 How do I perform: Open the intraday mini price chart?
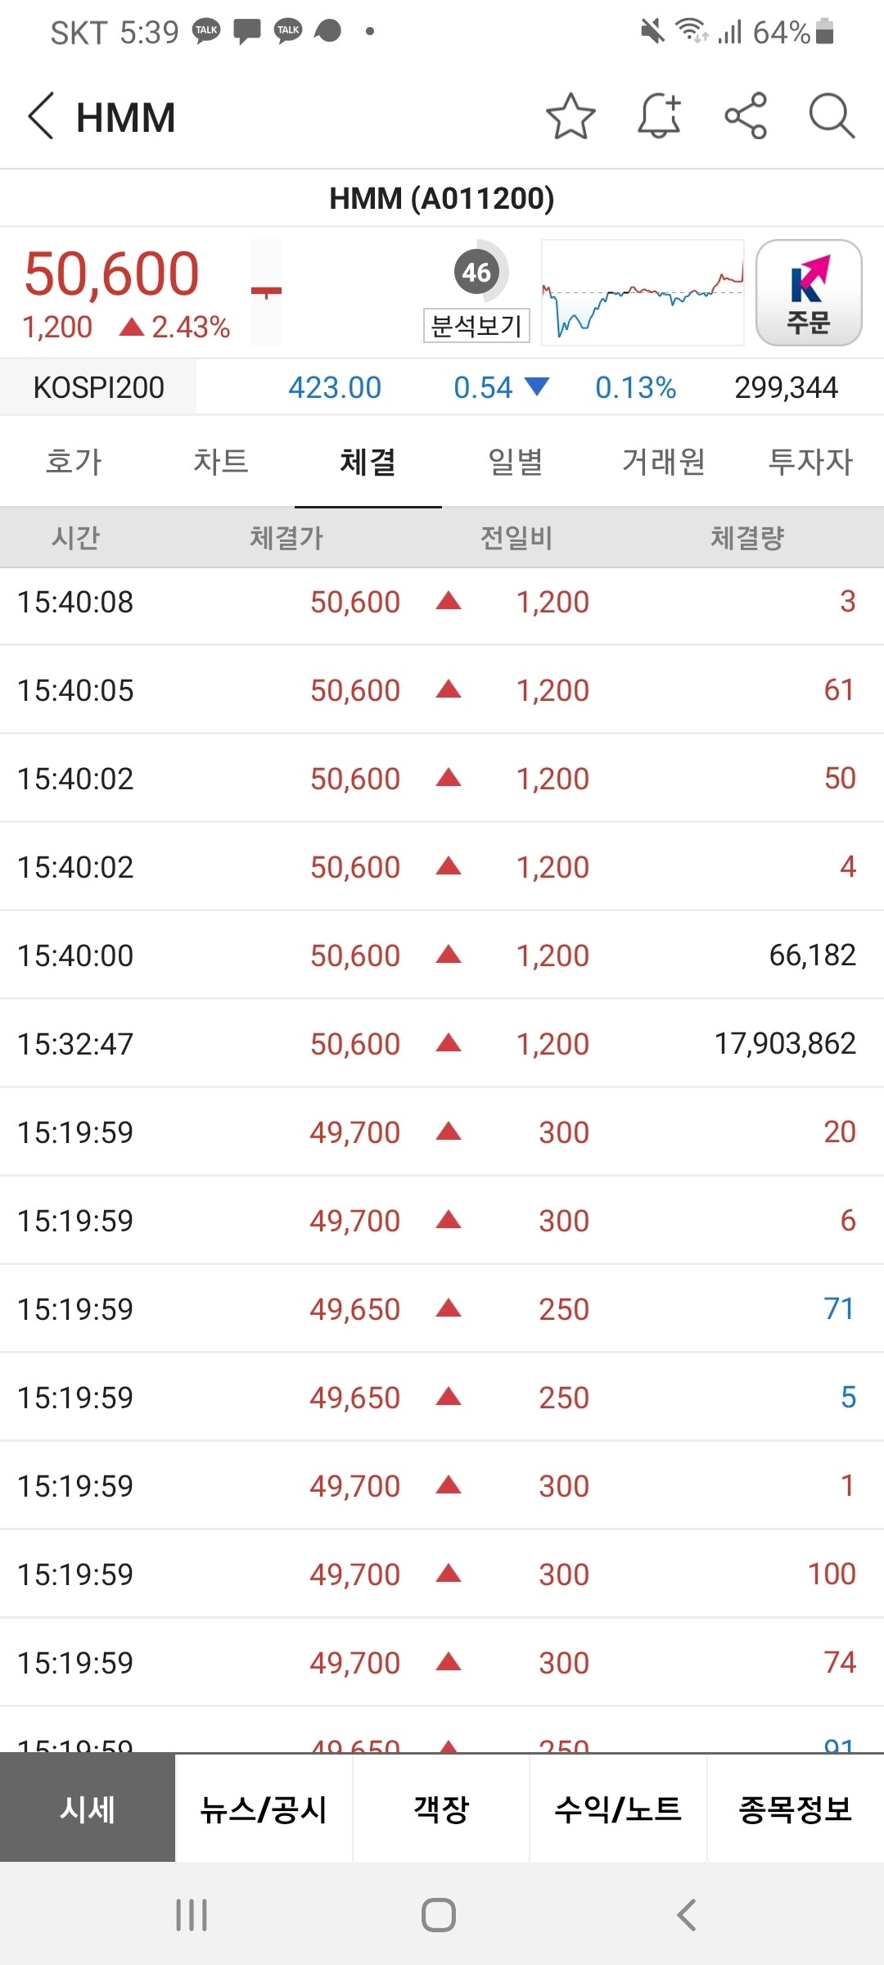point(643,293)
